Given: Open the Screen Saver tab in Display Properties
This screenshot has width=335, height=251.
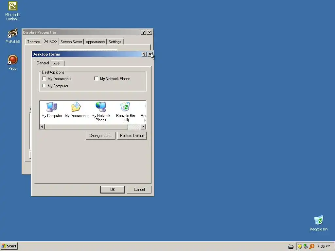Looking at the screenshot, I should tap(71, 42).
